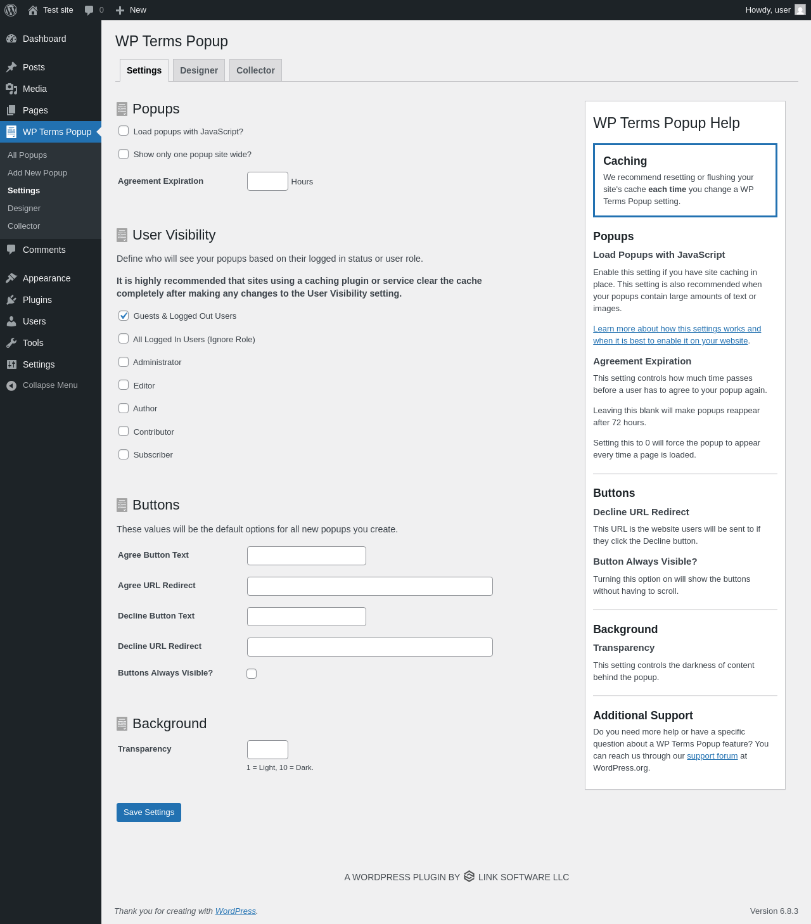The height and width of the screenshot is (924, 811).
Task: Uncheck Guests & Logged Out Users
Action: coord(124,316)
